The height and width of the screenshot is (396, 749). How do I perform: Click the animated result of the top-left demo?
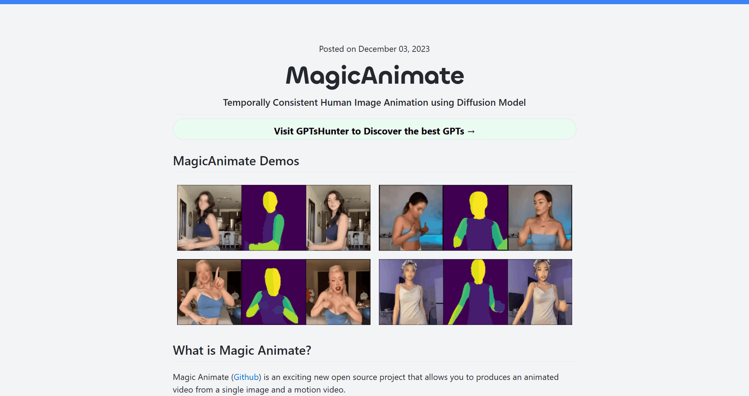(x=338, y=218)
